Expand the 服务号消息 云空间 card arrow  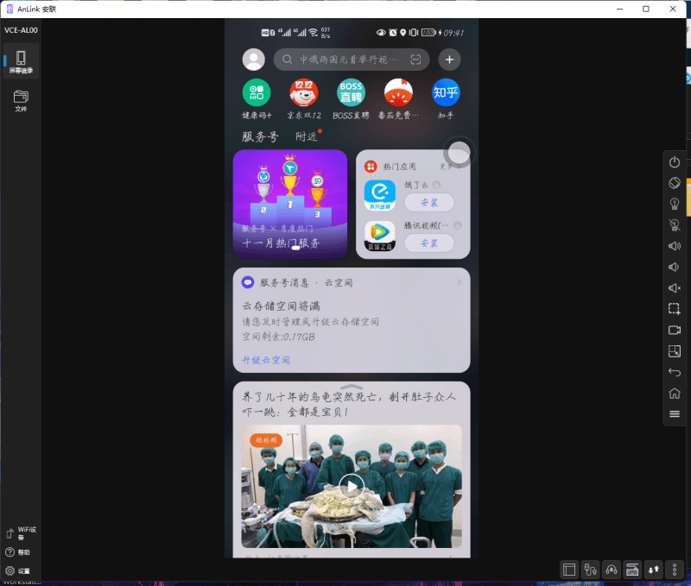point(460,281)
